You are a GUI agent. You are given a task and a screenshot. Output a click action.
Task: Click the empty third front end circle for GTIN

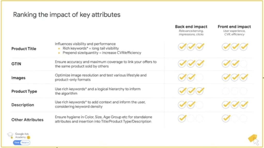pos(243,64)
